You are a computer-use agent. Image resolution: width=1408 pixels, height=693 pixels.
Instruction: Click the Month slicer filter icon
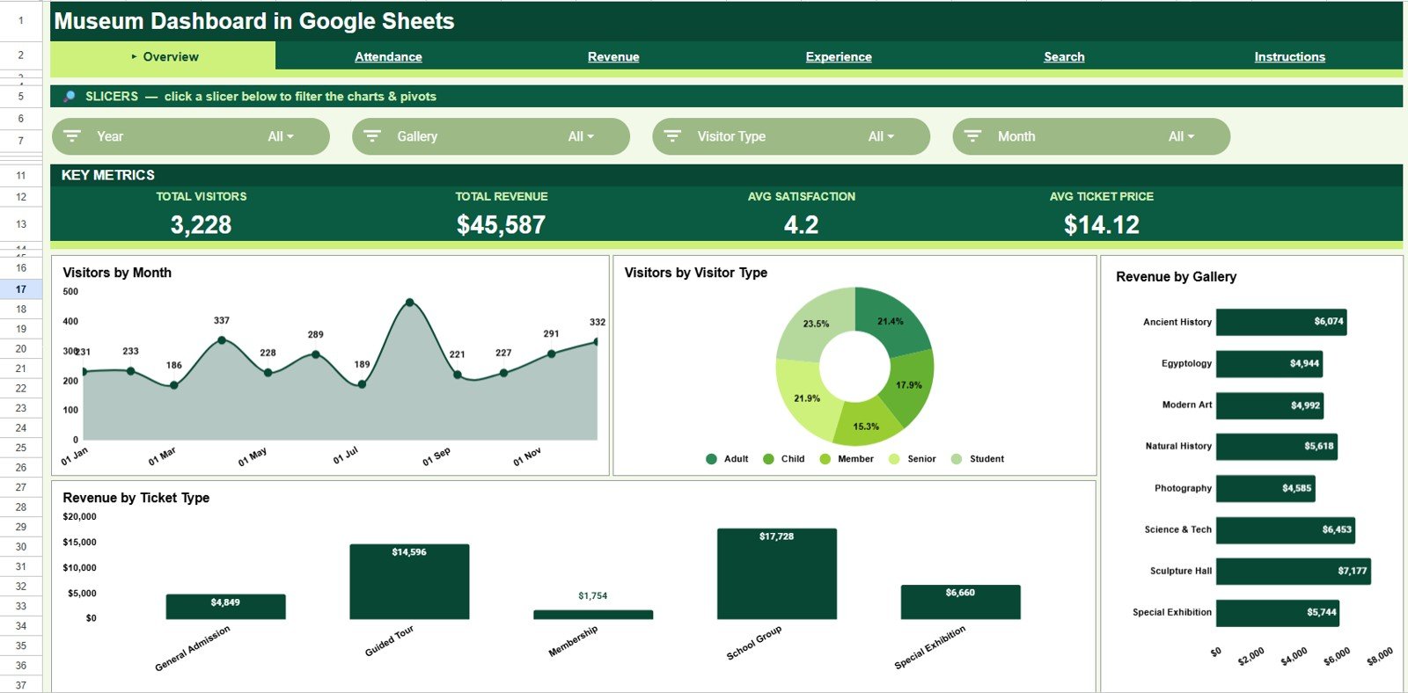[x=972, y=136]
